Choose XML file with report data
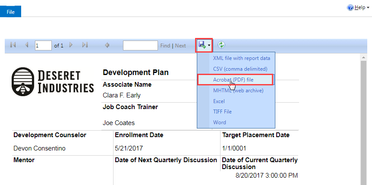 tap(242, 58)
